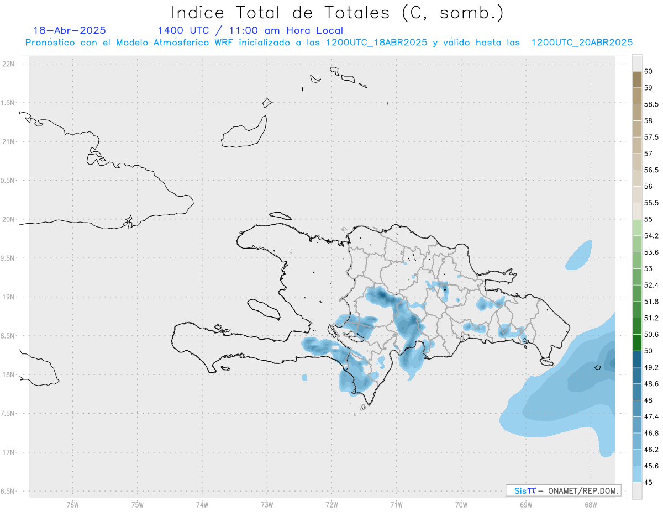Click the legend value "48.6"
663x512 pixels.
pos(651,384)
